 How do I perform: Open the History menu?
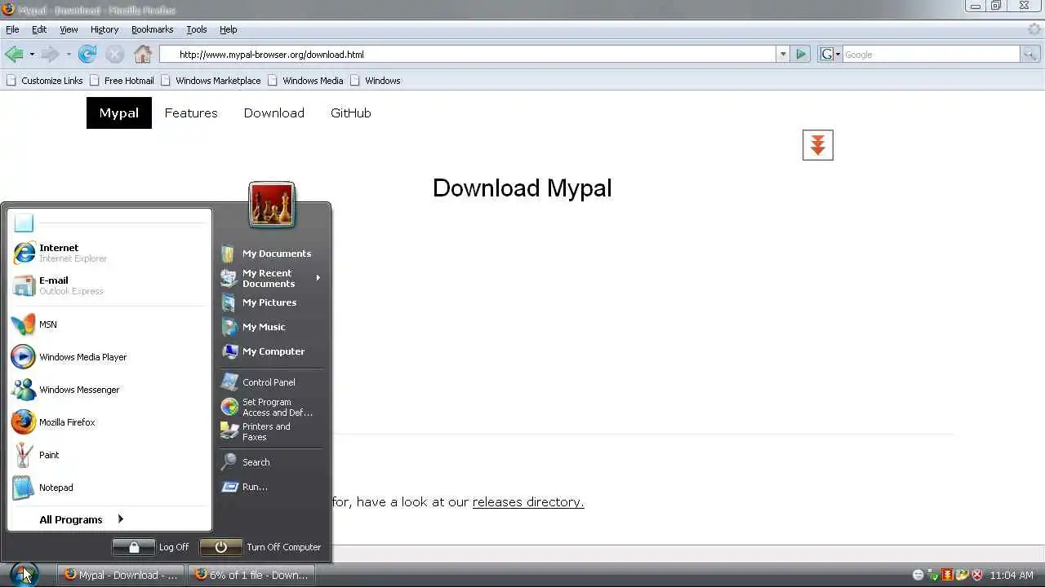(104, 29)
